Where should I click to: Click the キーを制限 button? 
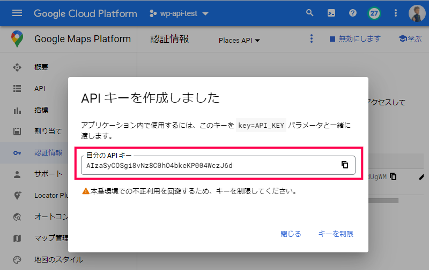click(x=336, y=234)
